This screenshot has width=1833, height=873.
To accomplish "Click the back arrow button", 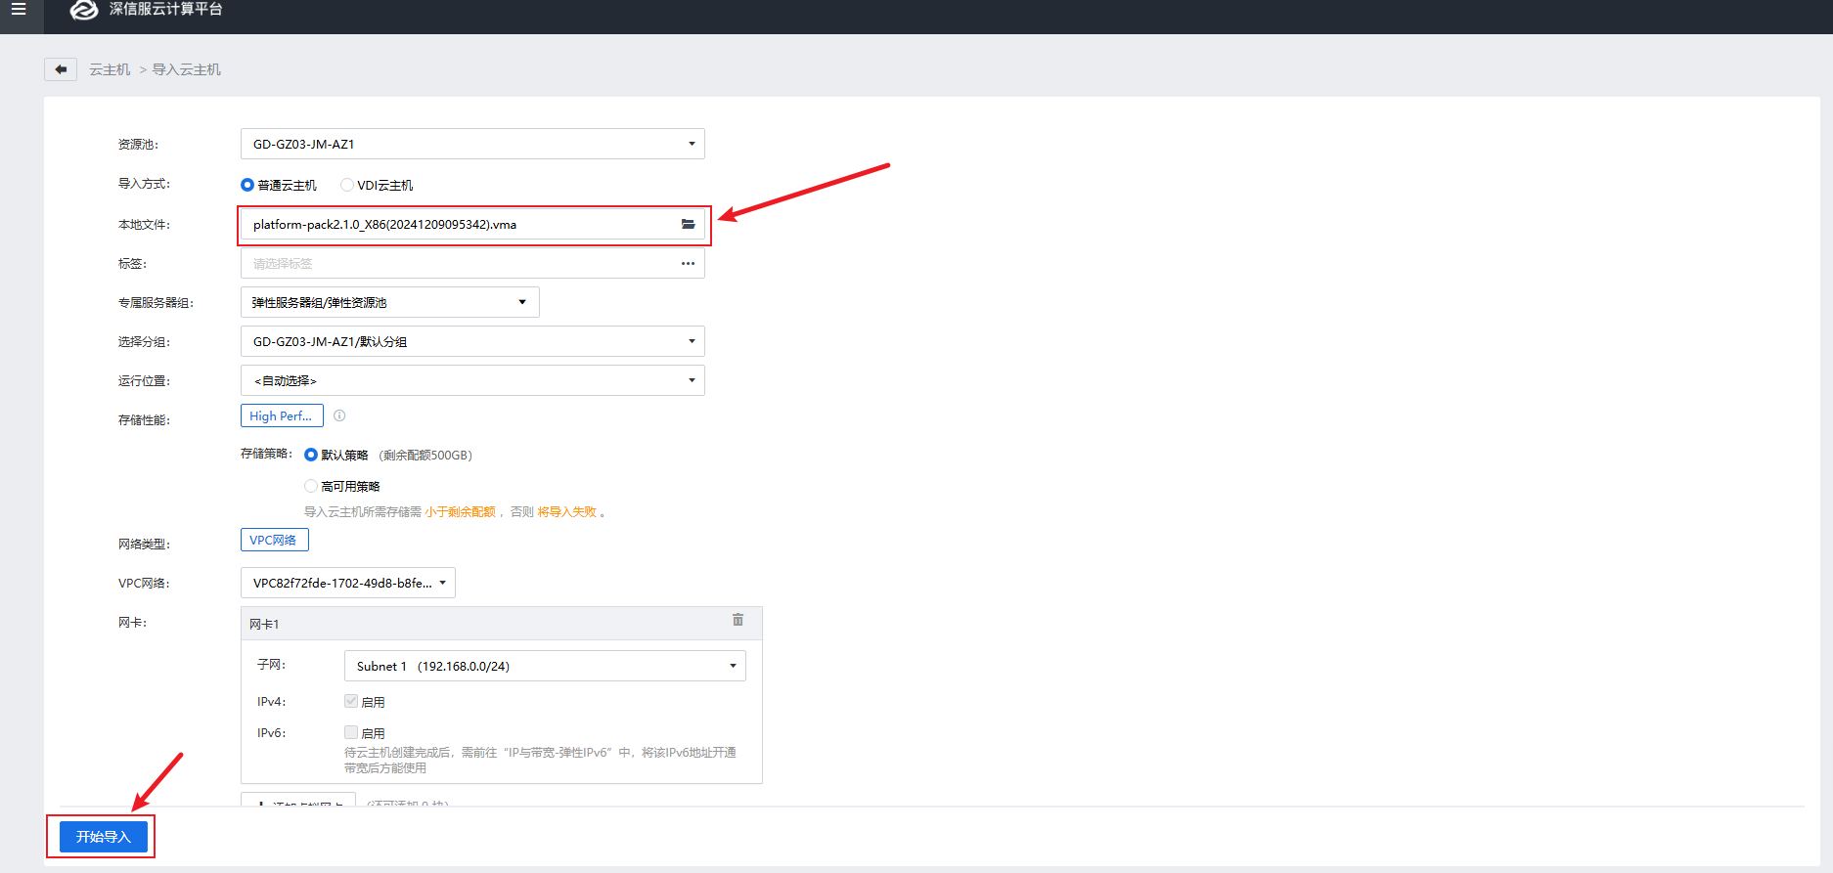I will [x=61, y=69].
